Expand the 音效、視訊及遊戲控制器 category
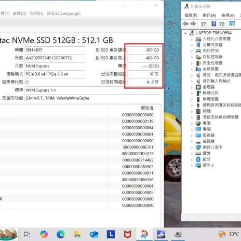Image resolution: width=241 pixels, height=241 pixels. point(192,75)
